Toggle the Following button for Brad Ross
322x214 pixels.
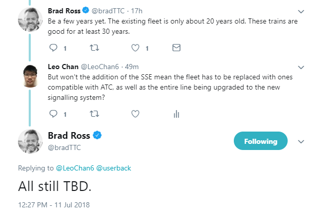point(260,141)
